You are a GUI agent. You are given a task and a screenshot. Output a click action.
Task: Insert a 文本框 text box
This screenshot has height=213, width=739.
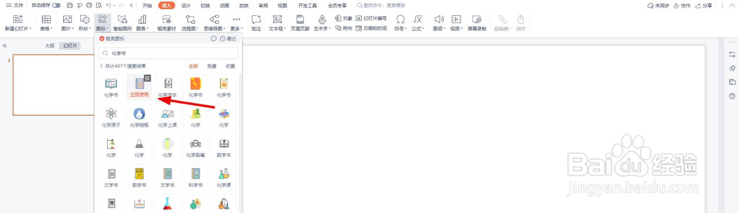tap(277, 23)
